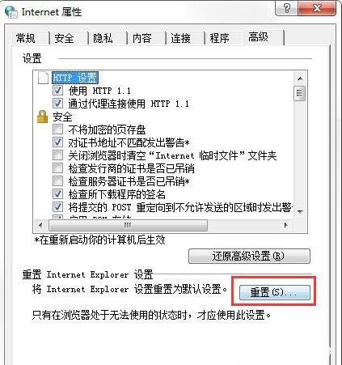342x365 pixels.
Task: Click the help question mark button
Action: (x=287, y=8)
